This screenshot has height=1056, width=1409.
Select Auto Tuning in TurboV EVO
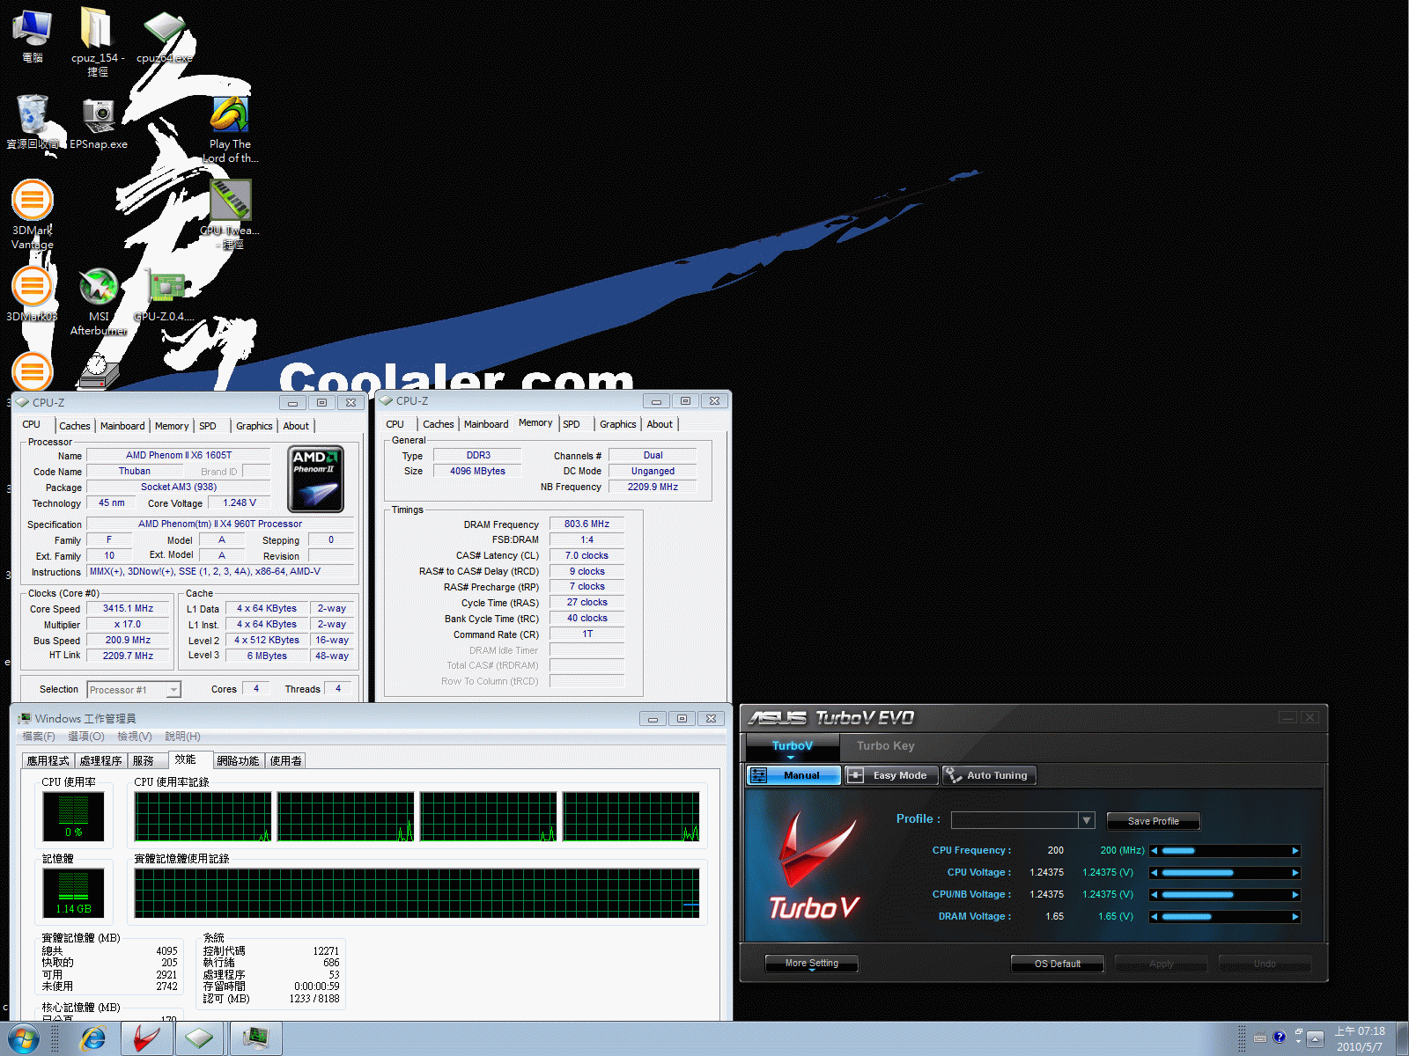[x=989, y=775]
